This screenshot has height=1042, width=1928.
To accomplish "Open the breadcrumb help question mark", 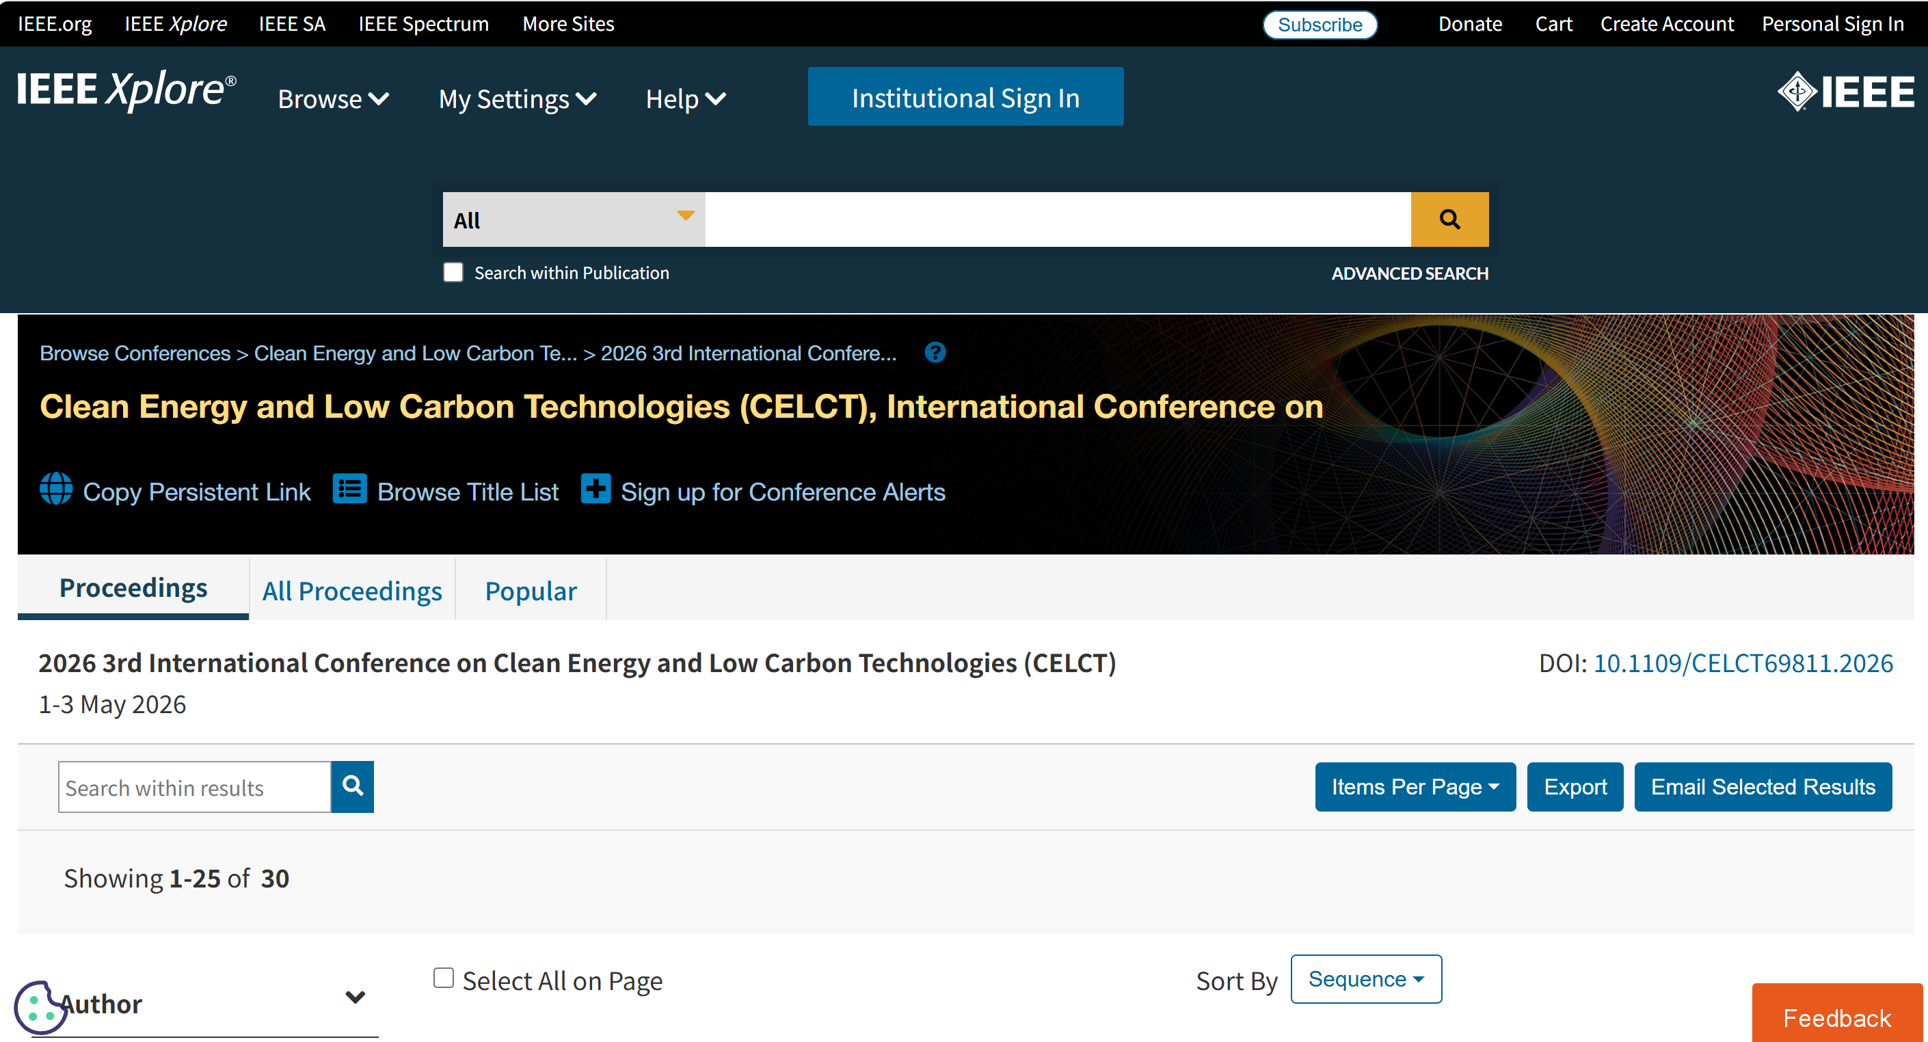I will click(x=935, y=353).
